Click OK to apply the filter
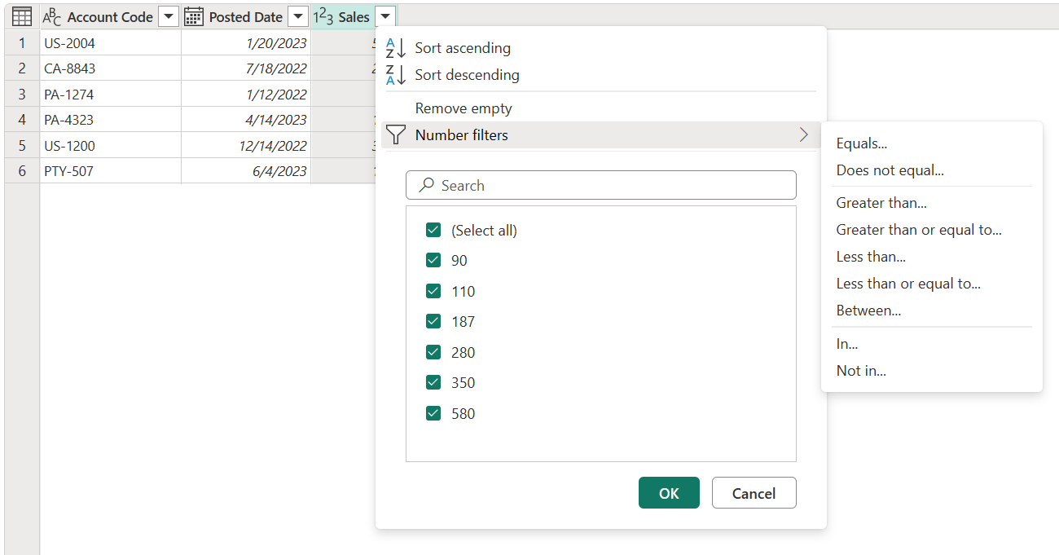This screenshot has height=555, width=1059. (x=668, y=492)
